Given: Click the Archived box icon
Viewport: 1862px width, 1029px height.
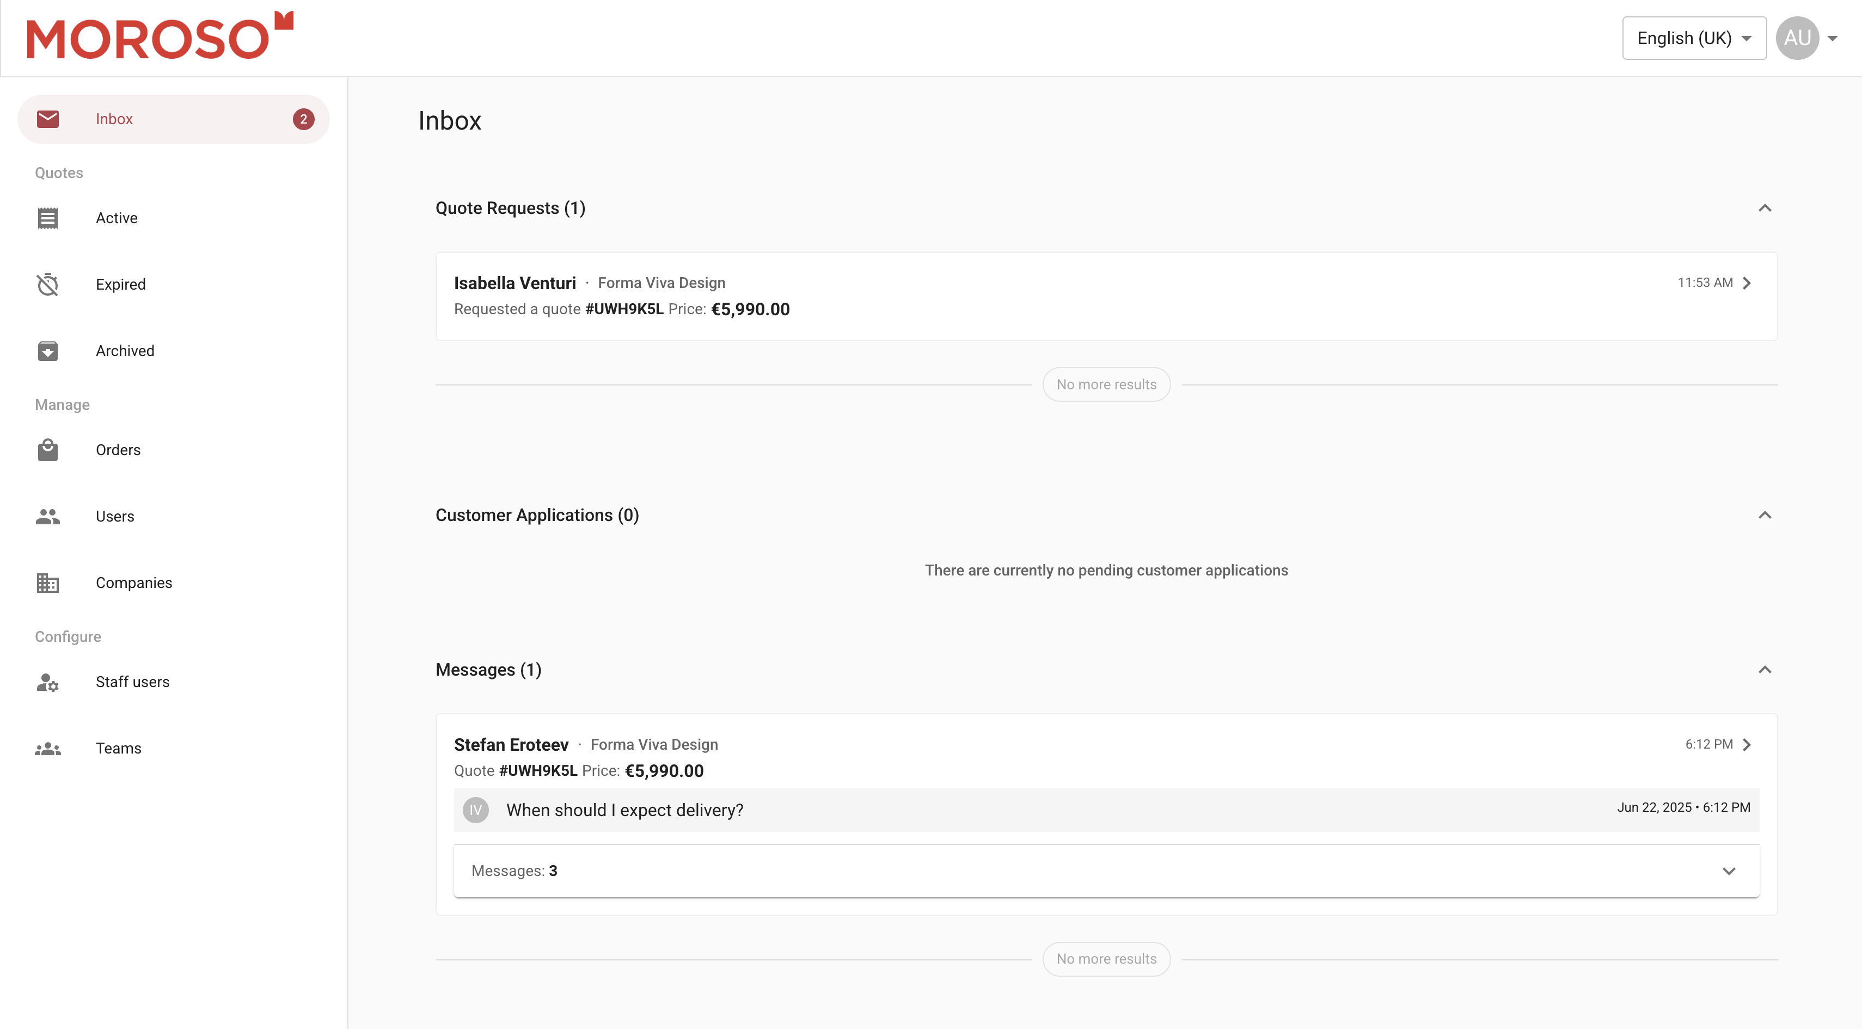Looking at the screenshot, I should pos(48,351).
